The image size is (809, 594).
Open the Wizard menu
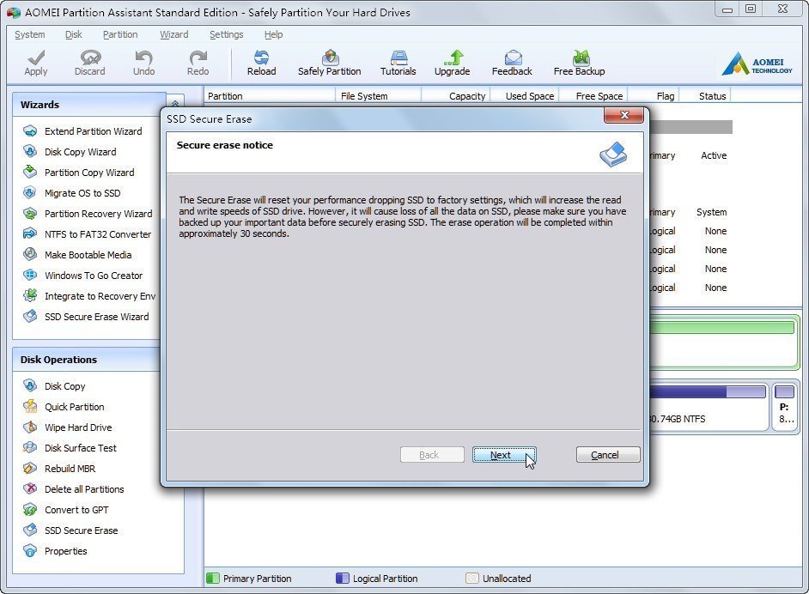pos(173,34)
